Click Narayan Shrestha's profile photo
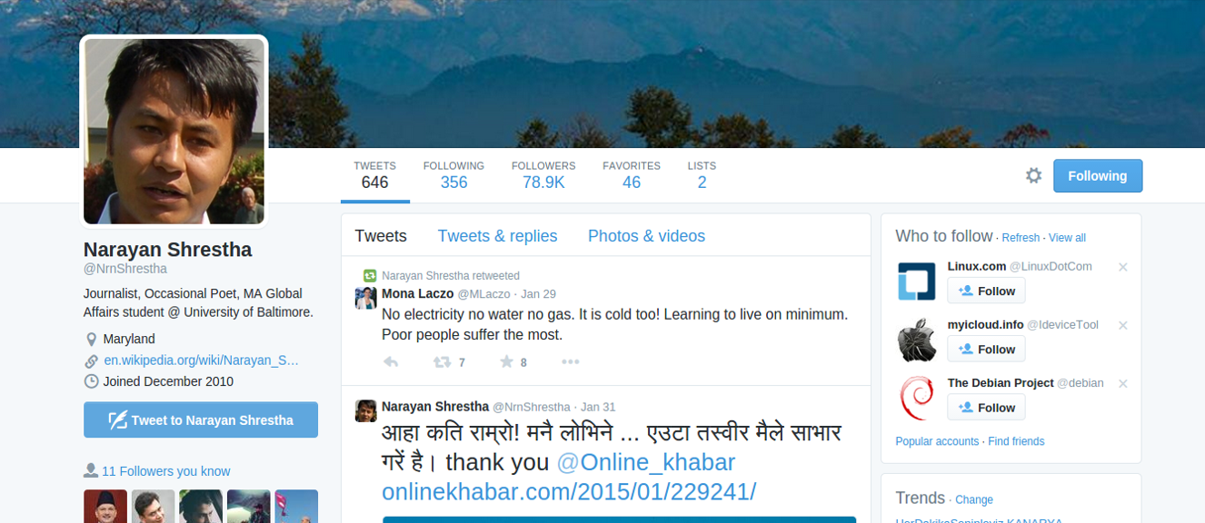 [174, 131]
